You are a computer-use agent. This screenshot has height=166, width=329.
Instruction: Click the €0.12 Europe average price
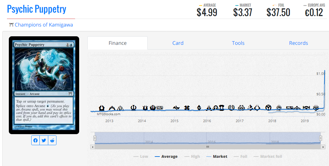[314, 12]
